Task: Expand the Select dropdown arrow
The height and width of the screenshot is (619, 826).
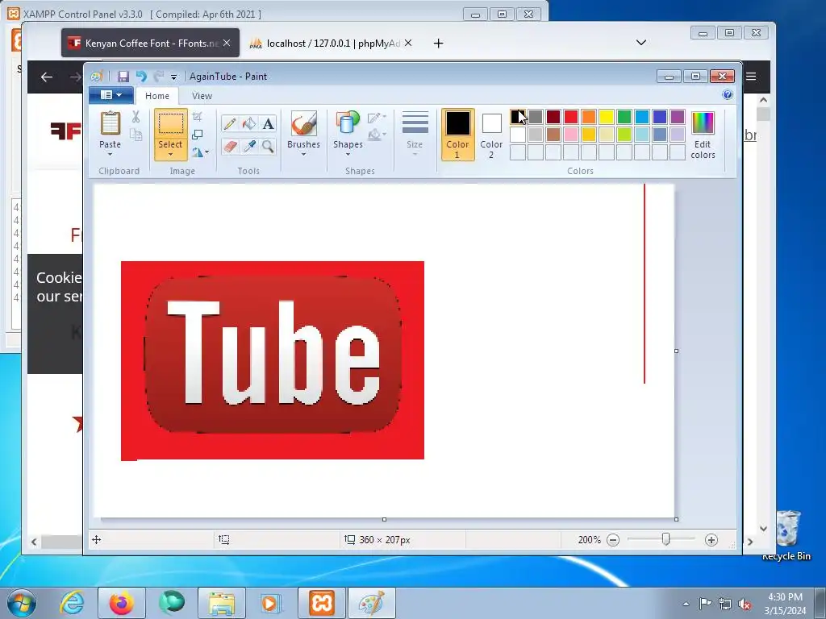Action: (x=171, y=154)
